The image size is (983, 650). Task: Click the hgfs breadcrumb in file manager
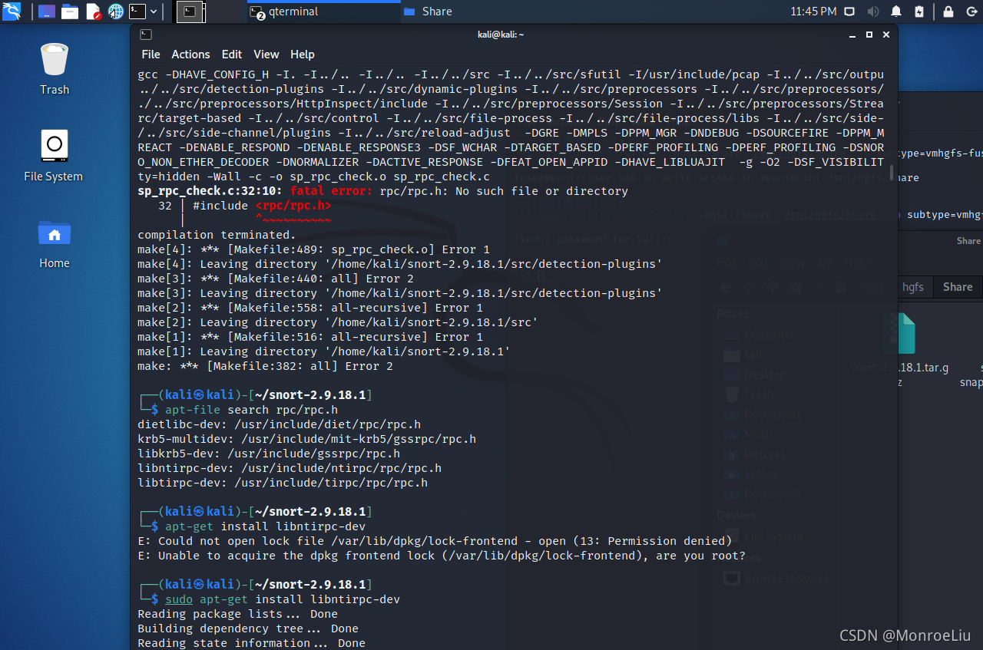click(913, 287)
